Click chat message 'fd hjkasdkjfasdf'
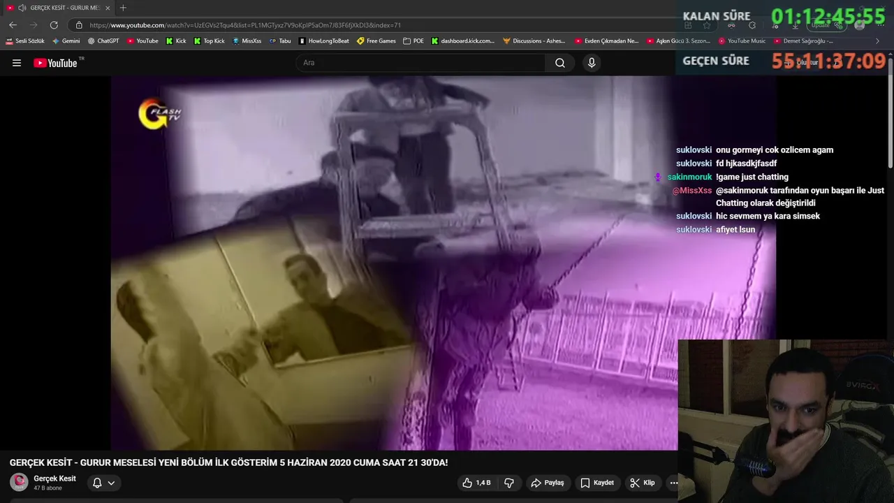Image resolution: width=894 pixels, height=503 pixels. tap(746, 163)
